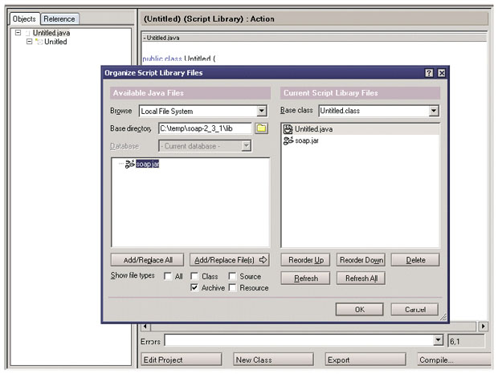Enable the All file types checkbox
This screenshot has height=374, width=498.
click(x=167, y=276)
